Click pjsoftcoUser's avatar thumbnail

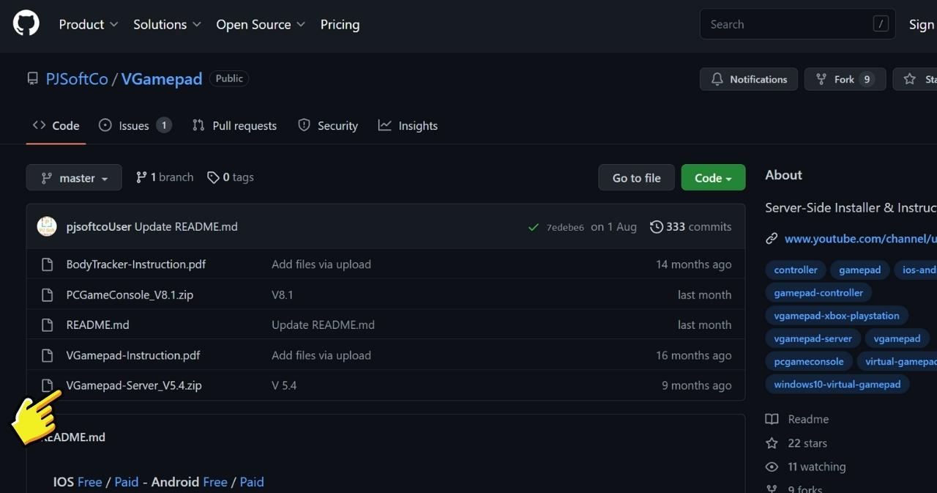(46, 226)
